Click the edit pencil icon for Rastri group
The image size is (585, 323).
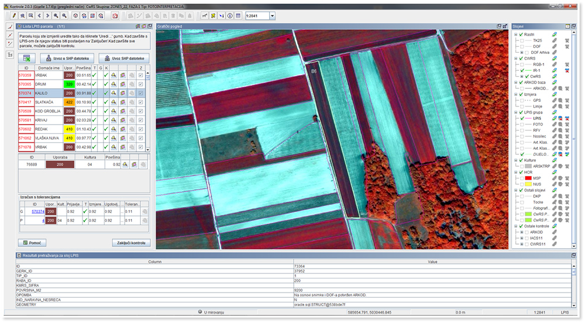[x=555, y=35]
